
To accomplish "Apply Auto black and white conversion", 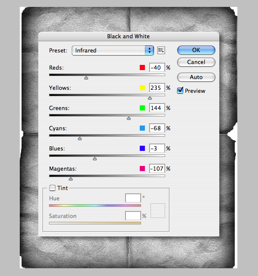I will [196, 77].
